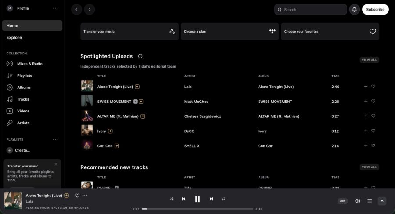Mute the volume speaker icon
Screen dimensions: 395x214
357,201
